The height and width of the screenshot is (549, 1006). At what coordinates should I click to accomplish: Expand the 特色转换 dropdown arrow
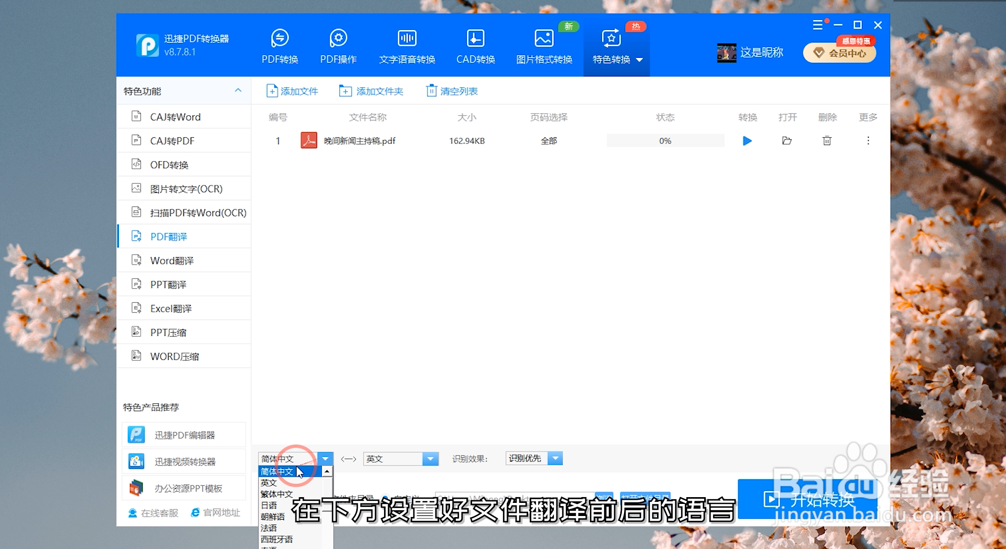[x=639, y=60]
